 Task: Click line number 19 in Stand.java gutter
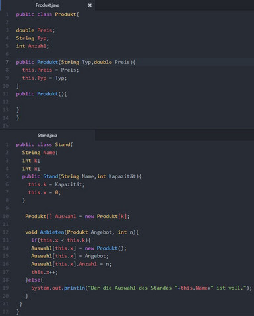pyautogui.click(x=5, y=288)
